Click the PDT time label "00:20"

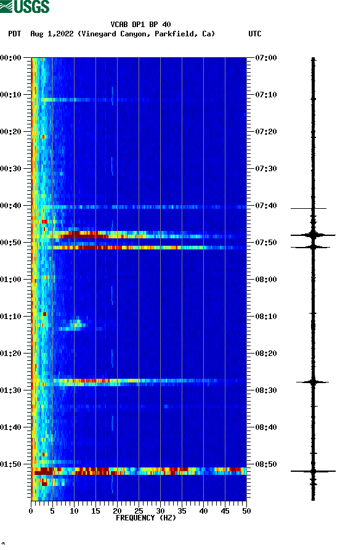[10, 132]
